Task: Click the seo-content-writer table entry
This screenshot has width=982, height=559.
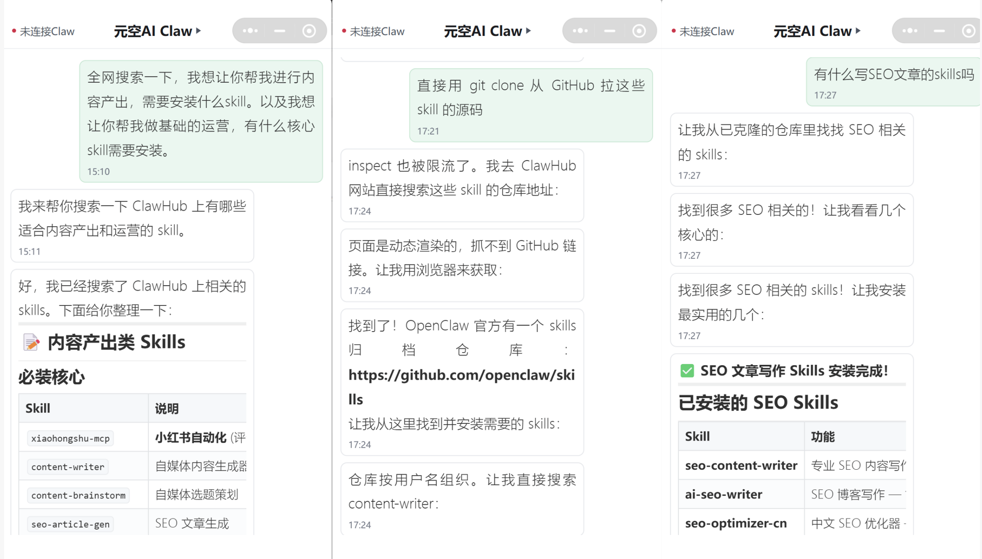Action: [x=741, y=465]
